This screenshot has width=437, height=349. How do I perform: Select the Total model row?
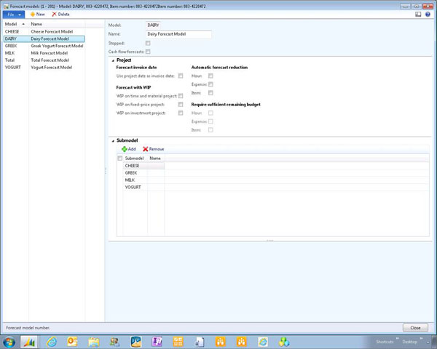pyautogui.click(x=44, y=60)
